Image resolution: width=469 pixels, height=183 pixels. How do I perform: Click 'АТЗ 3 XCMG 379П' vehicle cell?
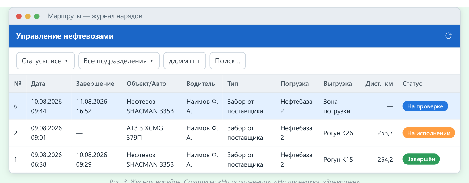(145, 133)
